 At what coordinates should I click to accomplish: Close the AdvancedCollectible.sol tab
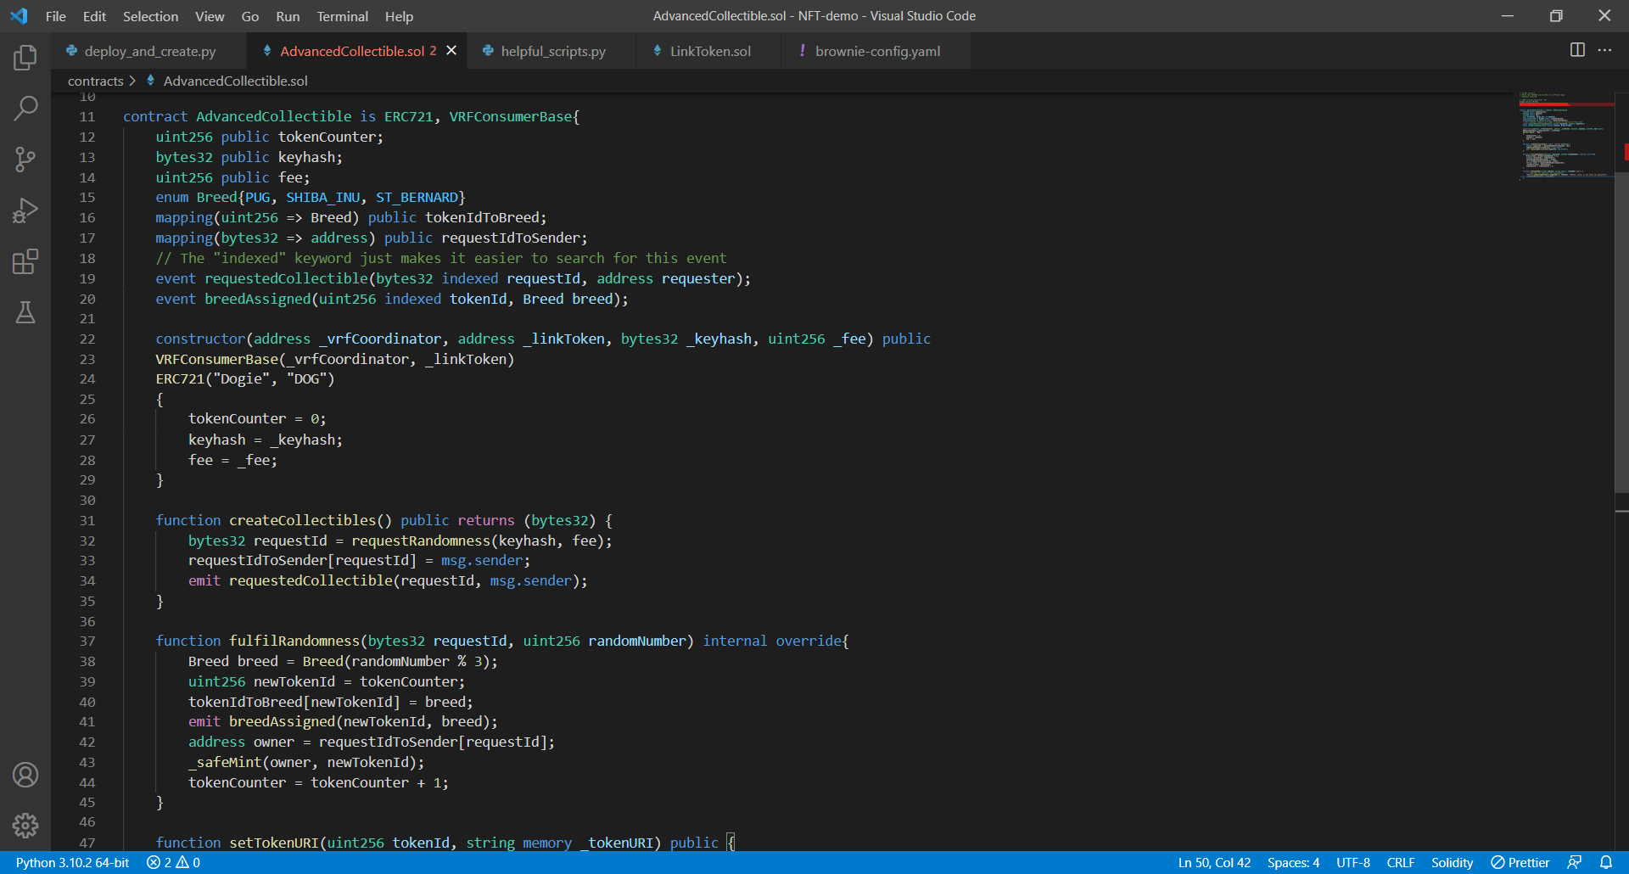point(451,51)
